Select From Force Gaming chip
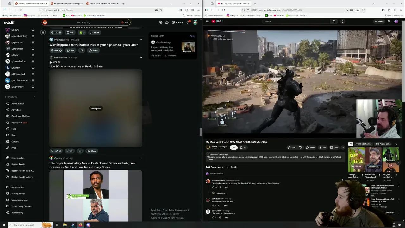Viewport: 405px width, 228px height. (x=364, y=144)
